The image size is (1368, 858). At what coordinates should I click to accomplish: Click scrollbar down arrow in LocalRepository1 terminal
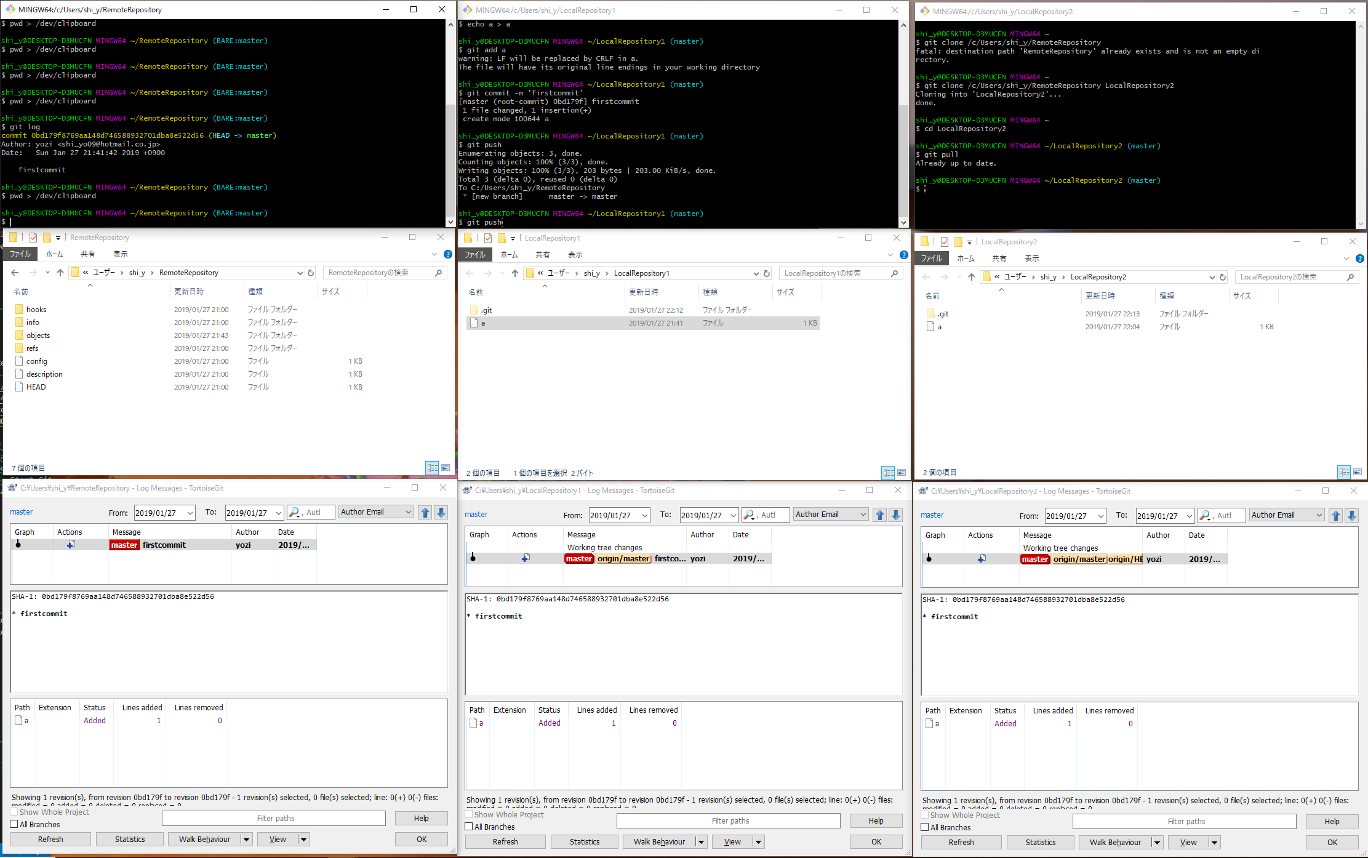[x=903, y=222]
